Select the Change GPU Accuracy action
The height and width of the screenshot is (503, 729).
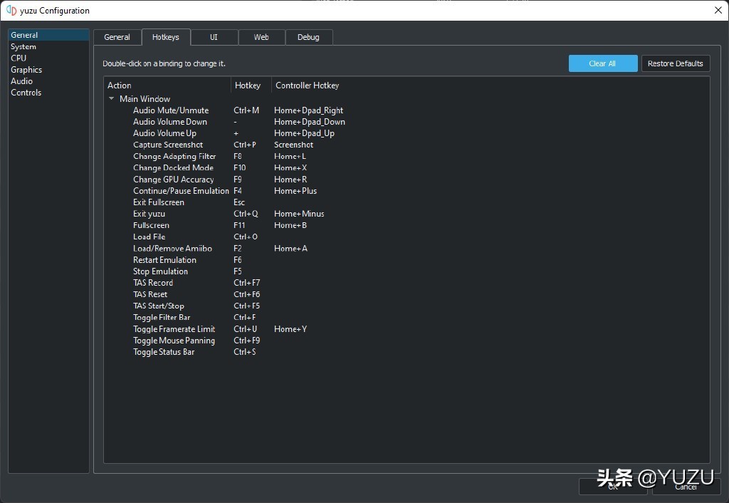pyautogui.click(x=174, y=180)
